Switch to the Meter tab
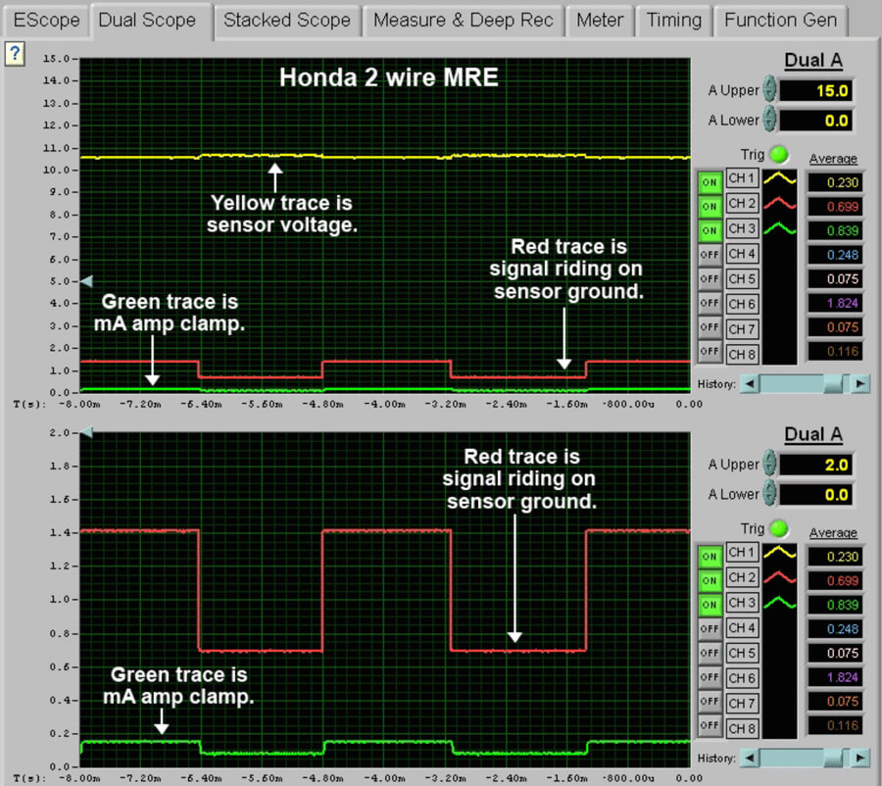This screenshot has height=786, width=882. 600,21
